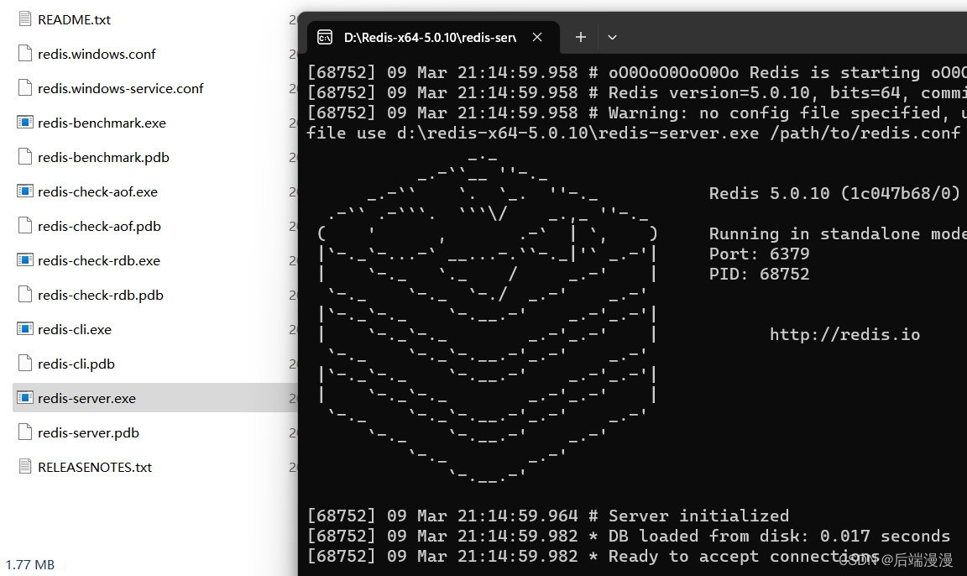Select file name redis.windows.conf
The width and height of the screenshot is (967, 576).
[x=97, y=55]
